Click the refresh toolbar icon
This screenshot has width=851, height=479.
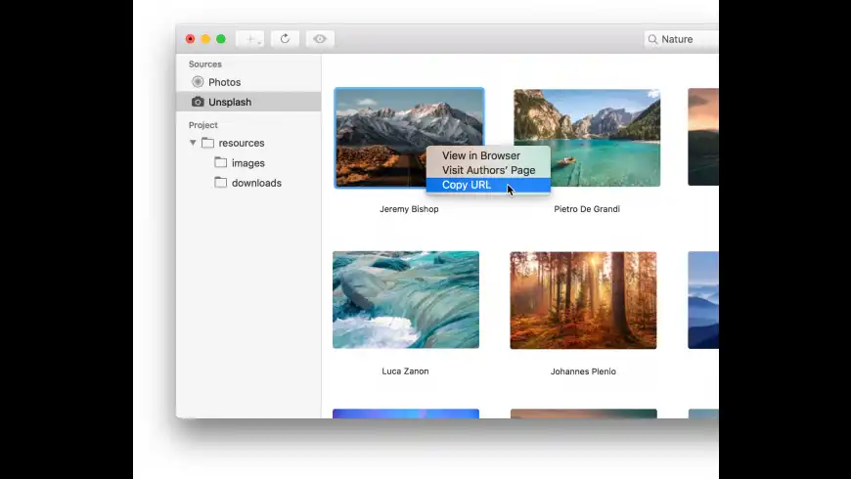coord(285,39)
